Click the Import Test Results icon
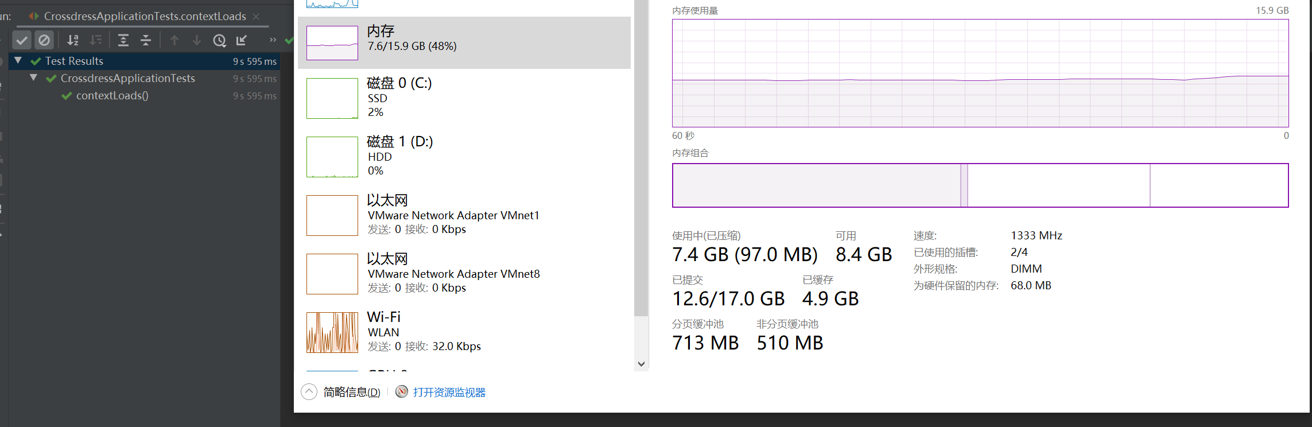Viewport: 1312px width, 427px height. (x=242, y=40)
